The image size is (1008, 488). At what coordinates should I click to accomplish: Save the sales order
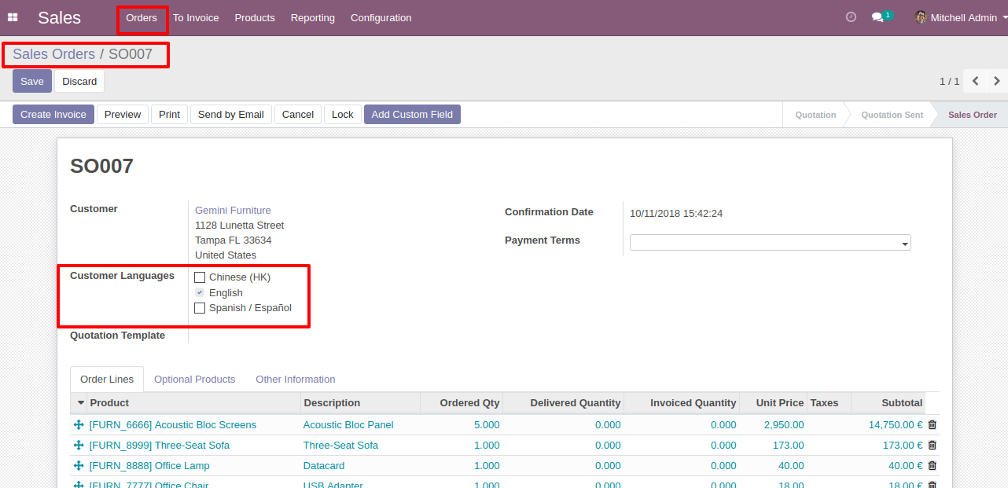[32, 81]
